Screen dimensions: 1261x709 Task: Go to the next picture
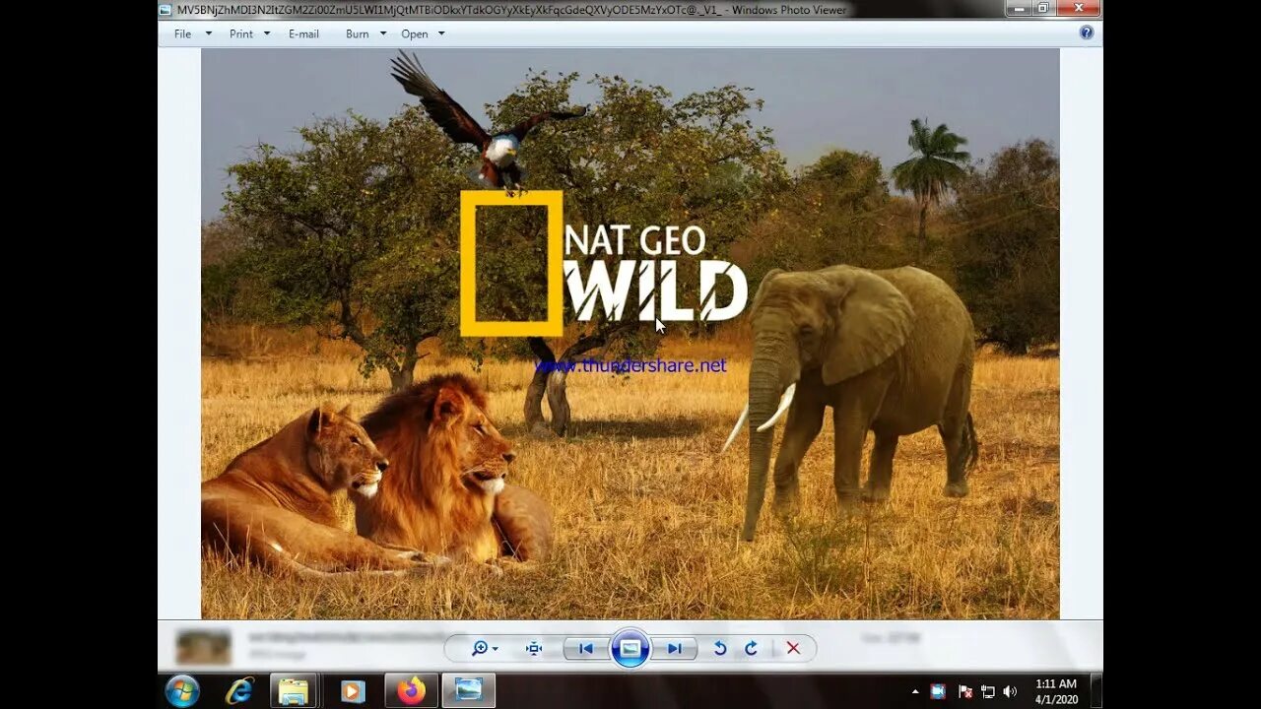point(675,648)
